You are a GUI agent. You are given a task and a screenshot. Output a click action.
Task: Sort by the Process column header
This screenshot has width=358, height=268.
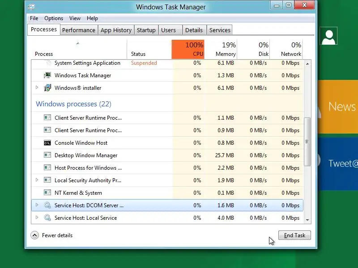tap(79, 49)
